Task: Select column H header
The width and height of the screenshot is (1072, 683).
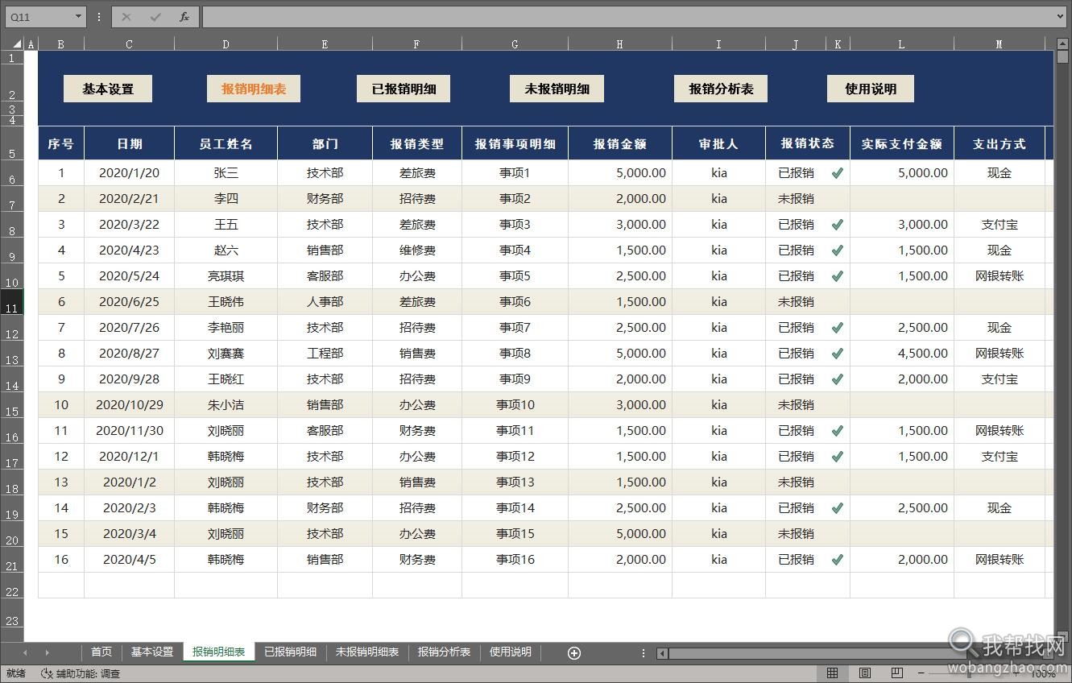Action: [619, 44]
